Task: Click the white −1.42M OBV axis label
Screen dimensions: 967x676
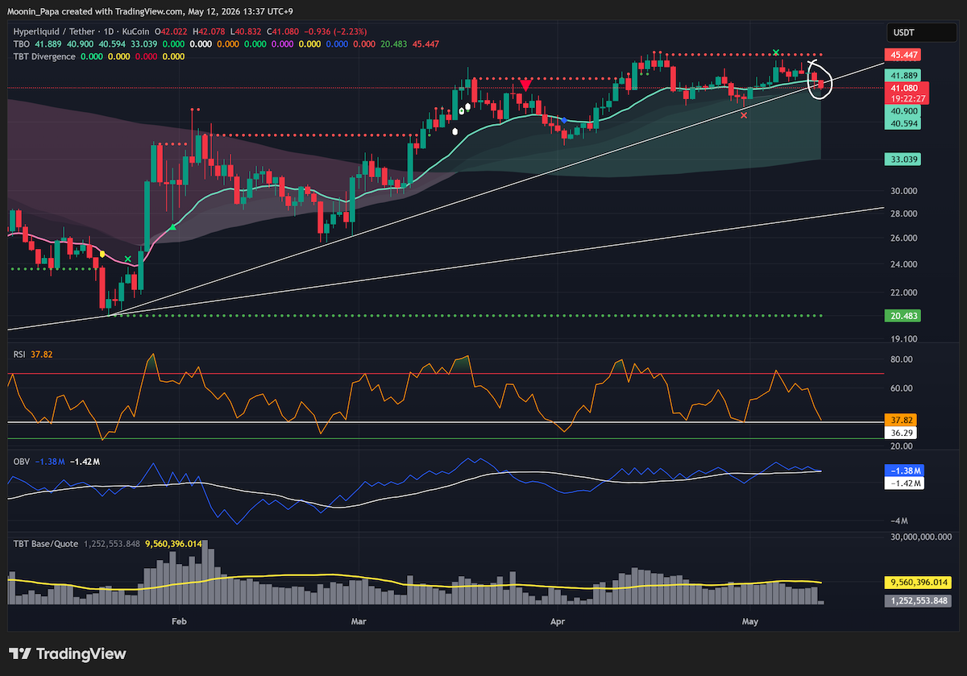Action: click(904, 483)
